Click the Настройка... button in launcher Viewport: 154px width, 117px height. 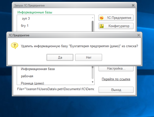116,69
